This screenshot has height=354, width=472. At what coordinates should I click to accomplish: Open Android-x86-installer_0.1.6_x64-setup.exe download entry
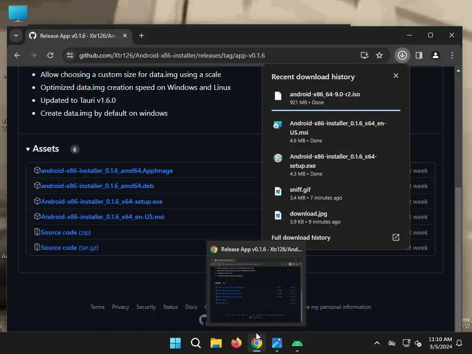(x=336, y=165)
